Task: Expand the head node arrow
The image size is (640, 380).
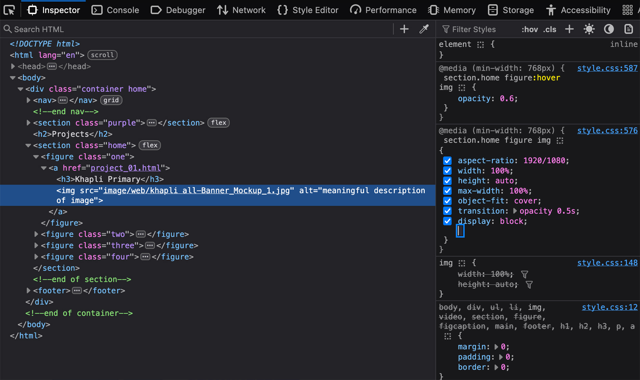Action: 13,67
